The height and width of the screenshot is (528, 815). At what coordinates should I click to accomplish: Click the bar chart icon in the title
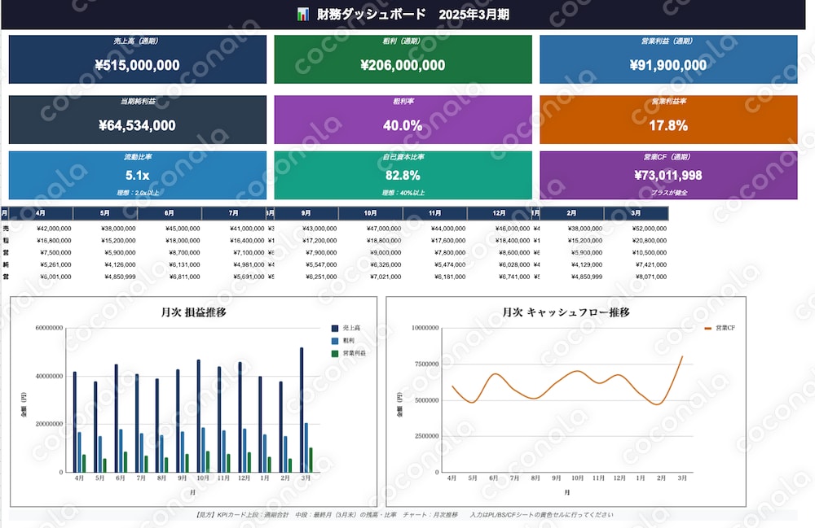(303, 14)
